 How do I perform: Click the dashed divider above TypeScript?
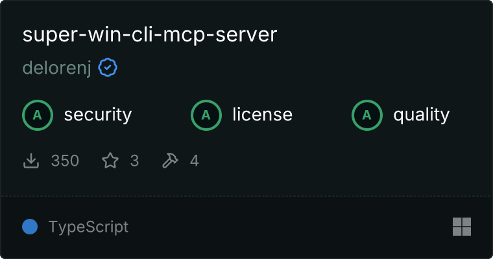click(246, 196)
